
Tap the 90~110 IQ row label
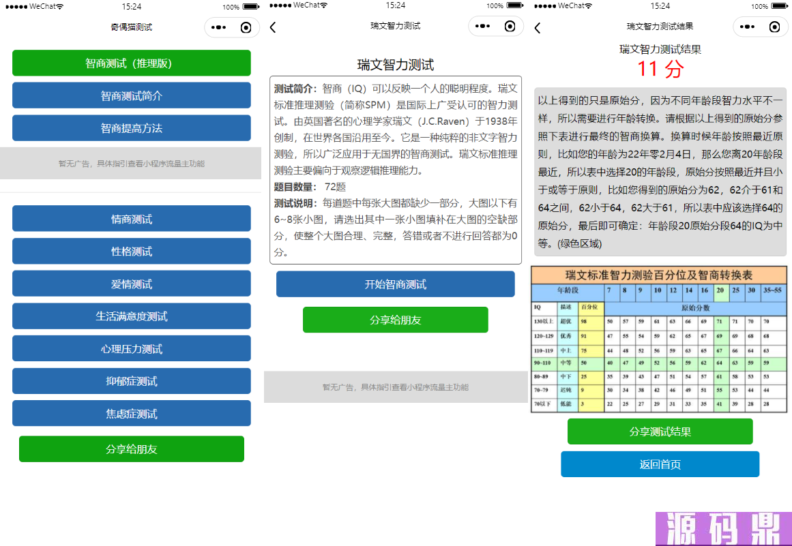pos(544,363)
